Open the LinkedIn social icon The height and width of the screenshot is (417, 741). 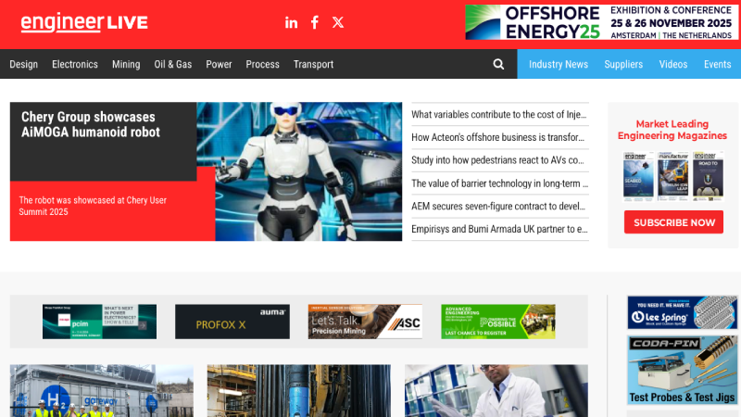click(291, 22)
